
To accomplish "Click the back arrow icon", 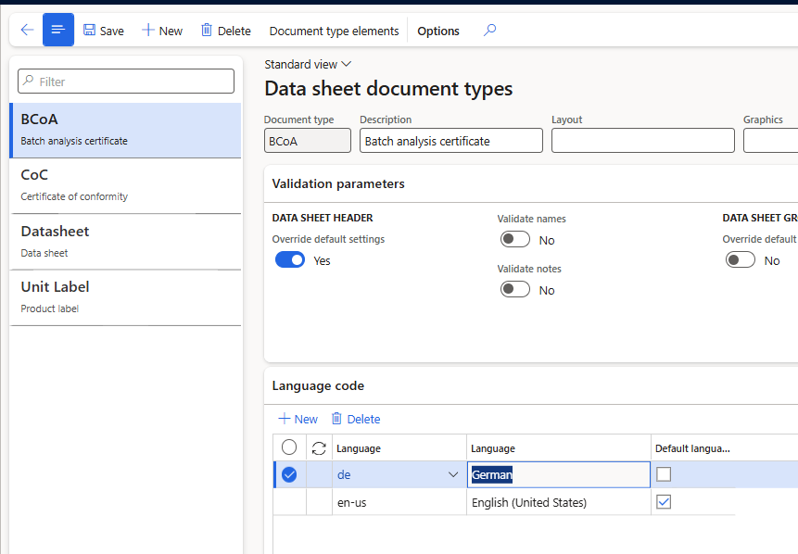I will [27, 30].
